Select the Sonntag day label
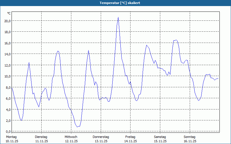 click(189, 137)
